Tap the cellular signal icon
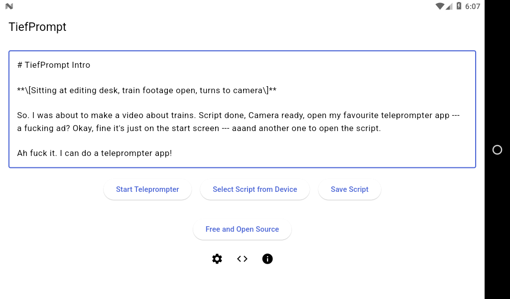This screenshot has height=299, width=510. [x=449, y=6]
